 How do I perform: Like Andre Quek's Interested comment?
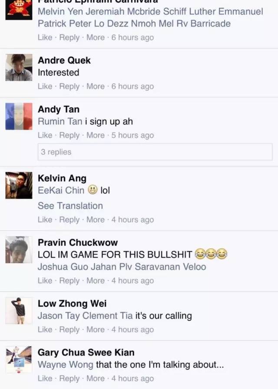[x=45, y=86]
